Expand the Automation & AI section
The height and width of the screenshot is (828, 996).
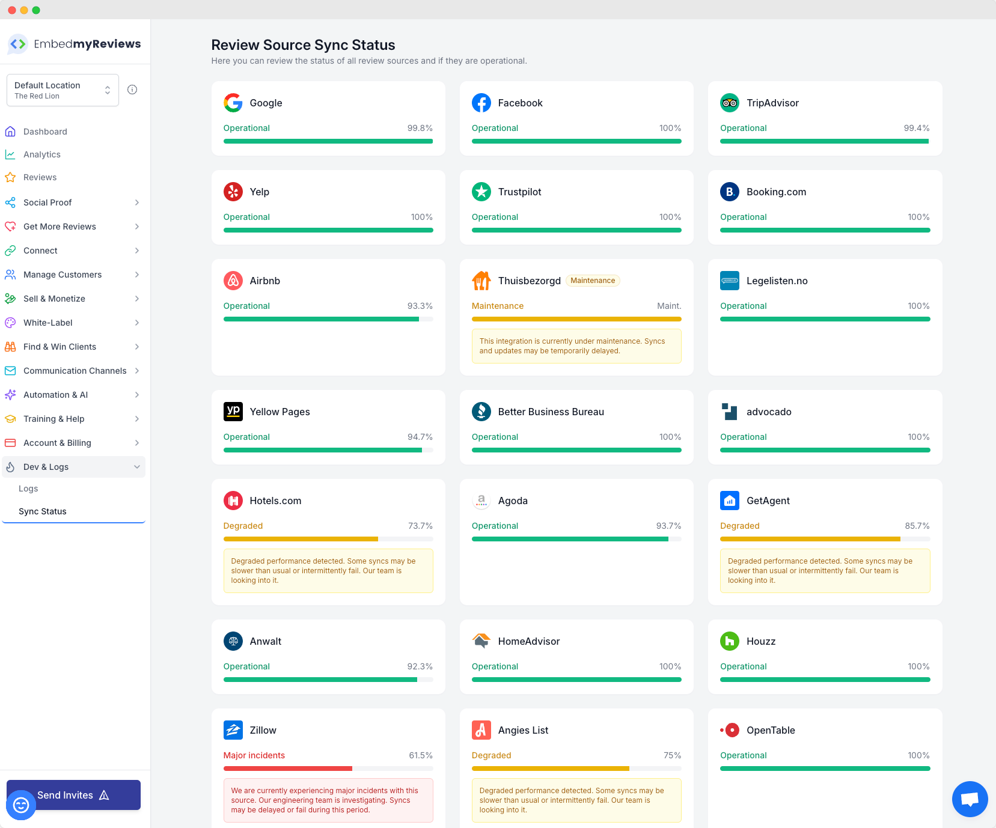click(x=73, y=395)
